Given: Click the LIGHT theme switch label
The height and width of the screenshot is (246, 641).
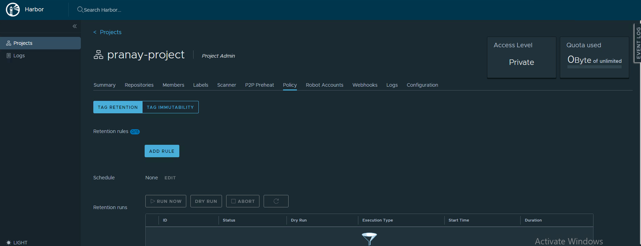Looking at the screenshot, I should [20, 242].
